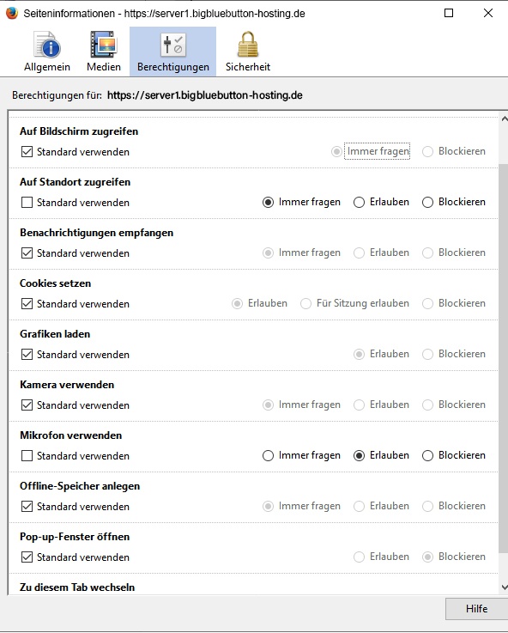Image resolution: width=508 pixels, height=633 pixels.
Task: Uncheck Standard verwenden for Offline-Speicher anlegen
Action: pyautogui.click(x=27, y=506)
